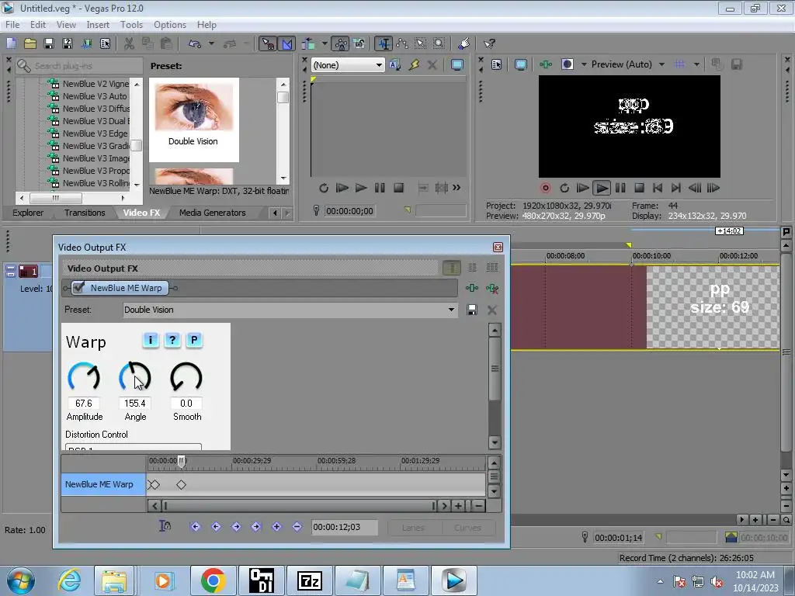Choose the Double Vision preset thumbnail
The height and width of the screenshot is (596, 795).
(x=193, y=120)
